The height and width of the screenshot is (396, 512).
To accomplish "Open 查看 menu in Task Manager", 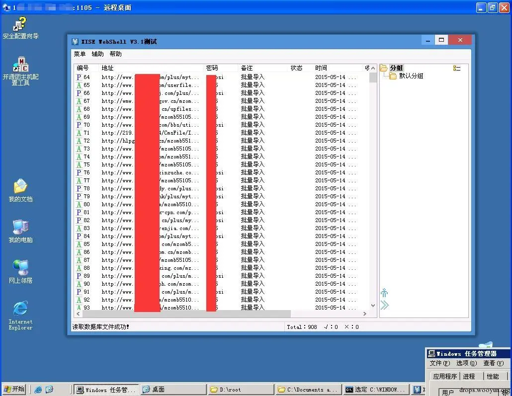I will 494,363.
